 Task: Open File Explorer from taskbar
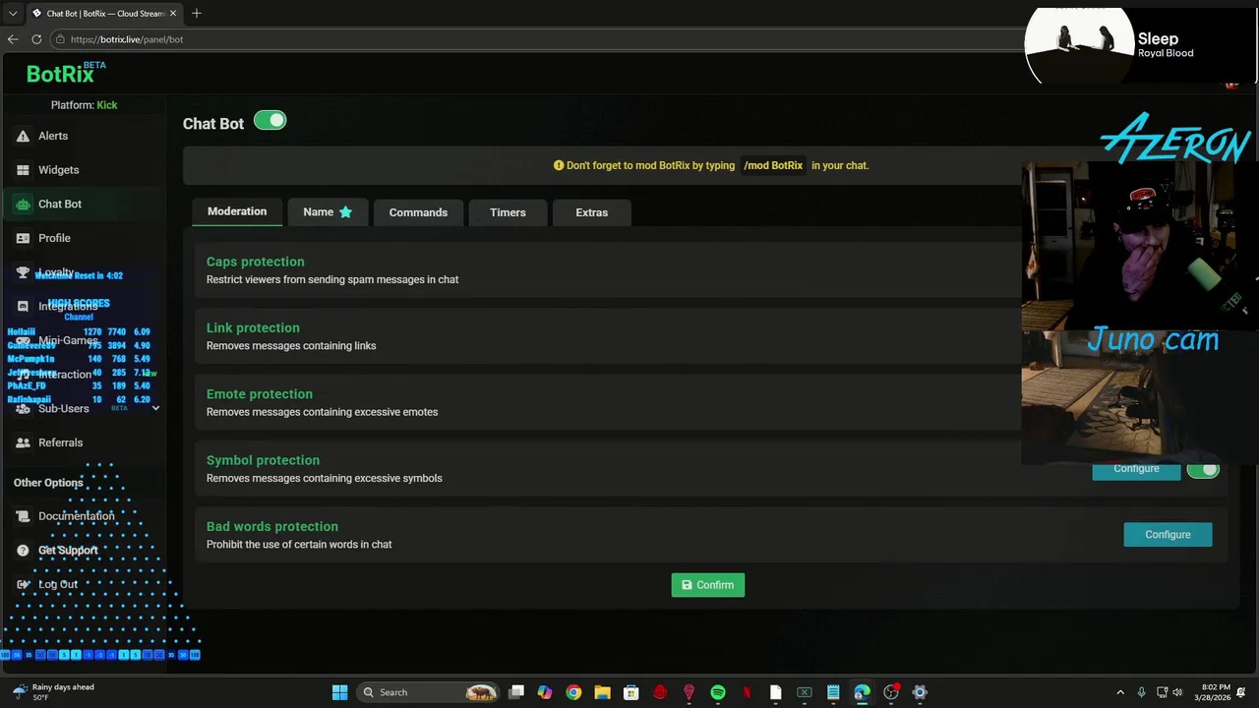tap(602, 692)
